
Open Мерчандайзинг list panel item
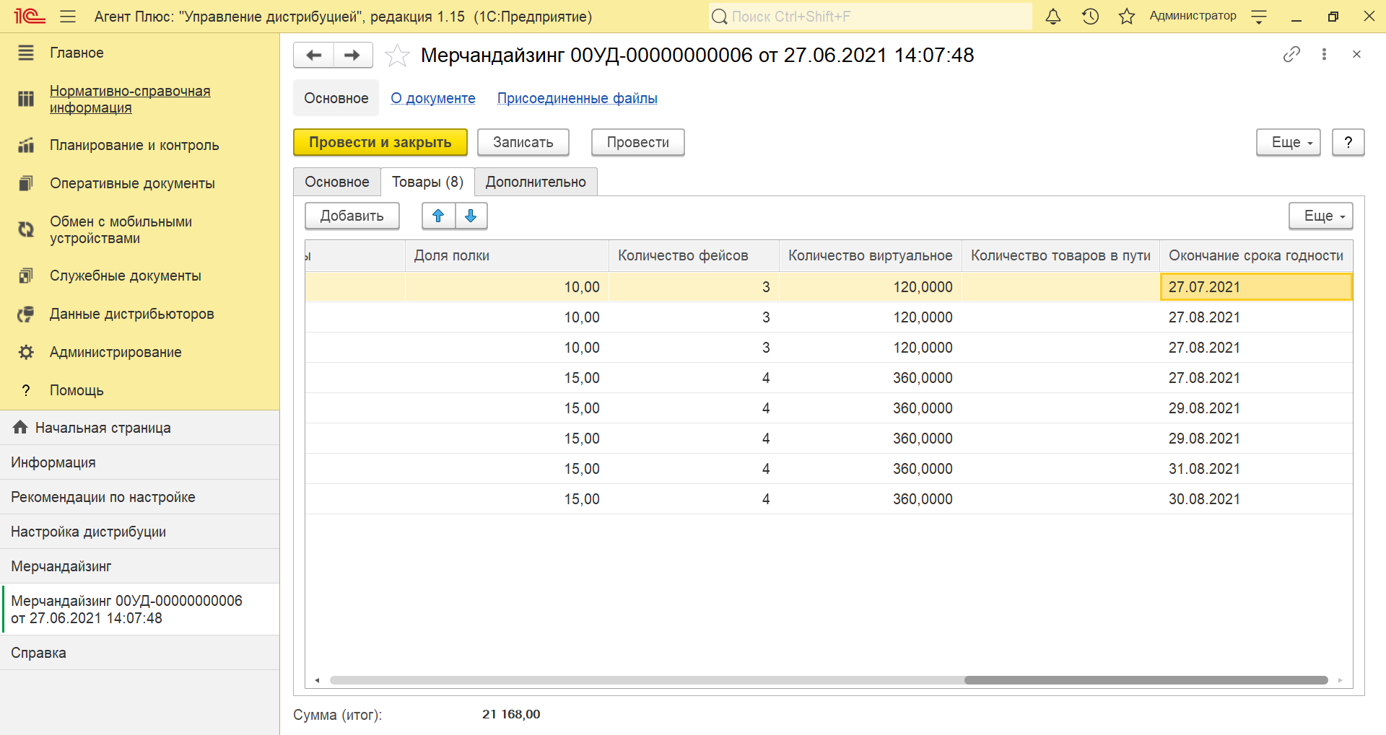[140, 566]
